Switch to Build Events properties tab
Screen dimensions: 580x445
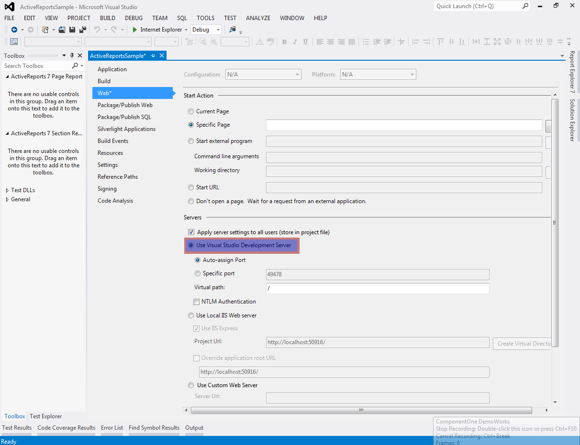pyautogui.click(x=113, y=141)
